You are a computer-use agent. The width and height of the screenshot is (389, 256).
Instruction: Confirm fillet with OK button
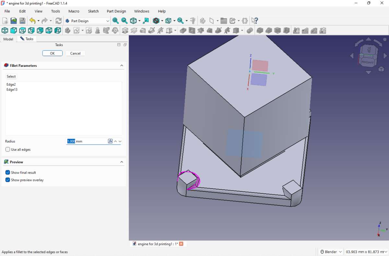[x=52, y=53]
